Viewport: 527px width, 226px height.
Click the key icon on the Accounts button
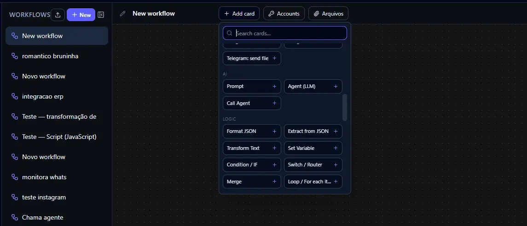(271, 14)
